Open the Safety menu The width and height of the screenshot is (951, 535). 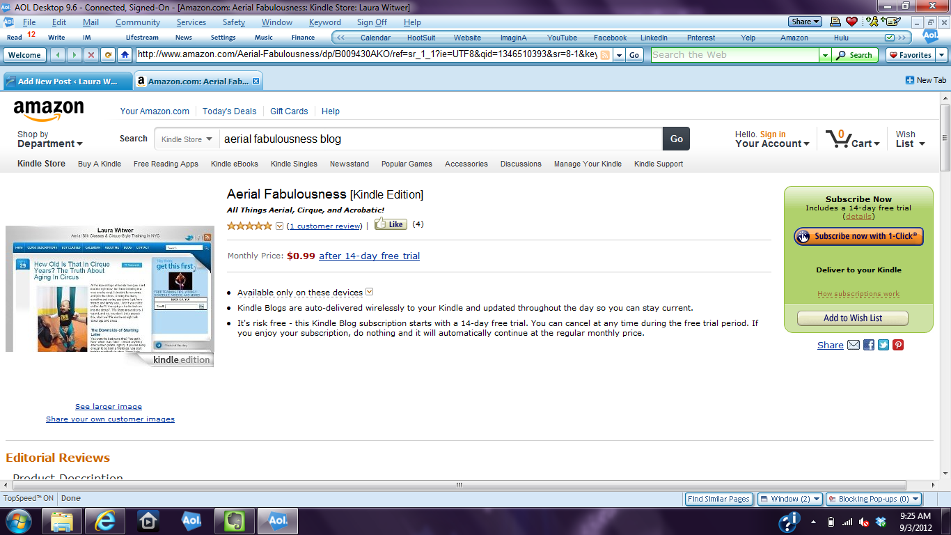click(234, 22)
